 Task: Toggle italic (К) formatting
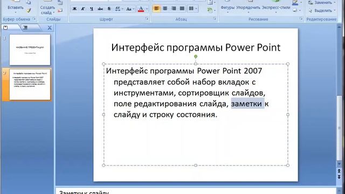coord(83,9)
